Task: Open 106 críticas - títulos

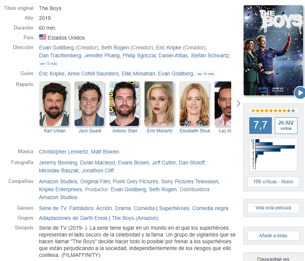Action: point(273,182)
